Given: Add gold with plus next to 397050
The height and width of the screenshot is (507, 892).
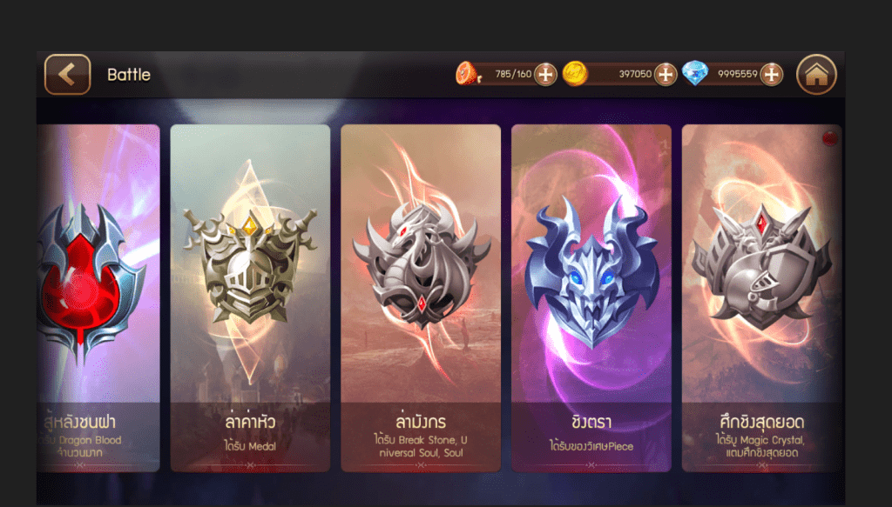Looking at the screenshot, I should pos(665,75).
